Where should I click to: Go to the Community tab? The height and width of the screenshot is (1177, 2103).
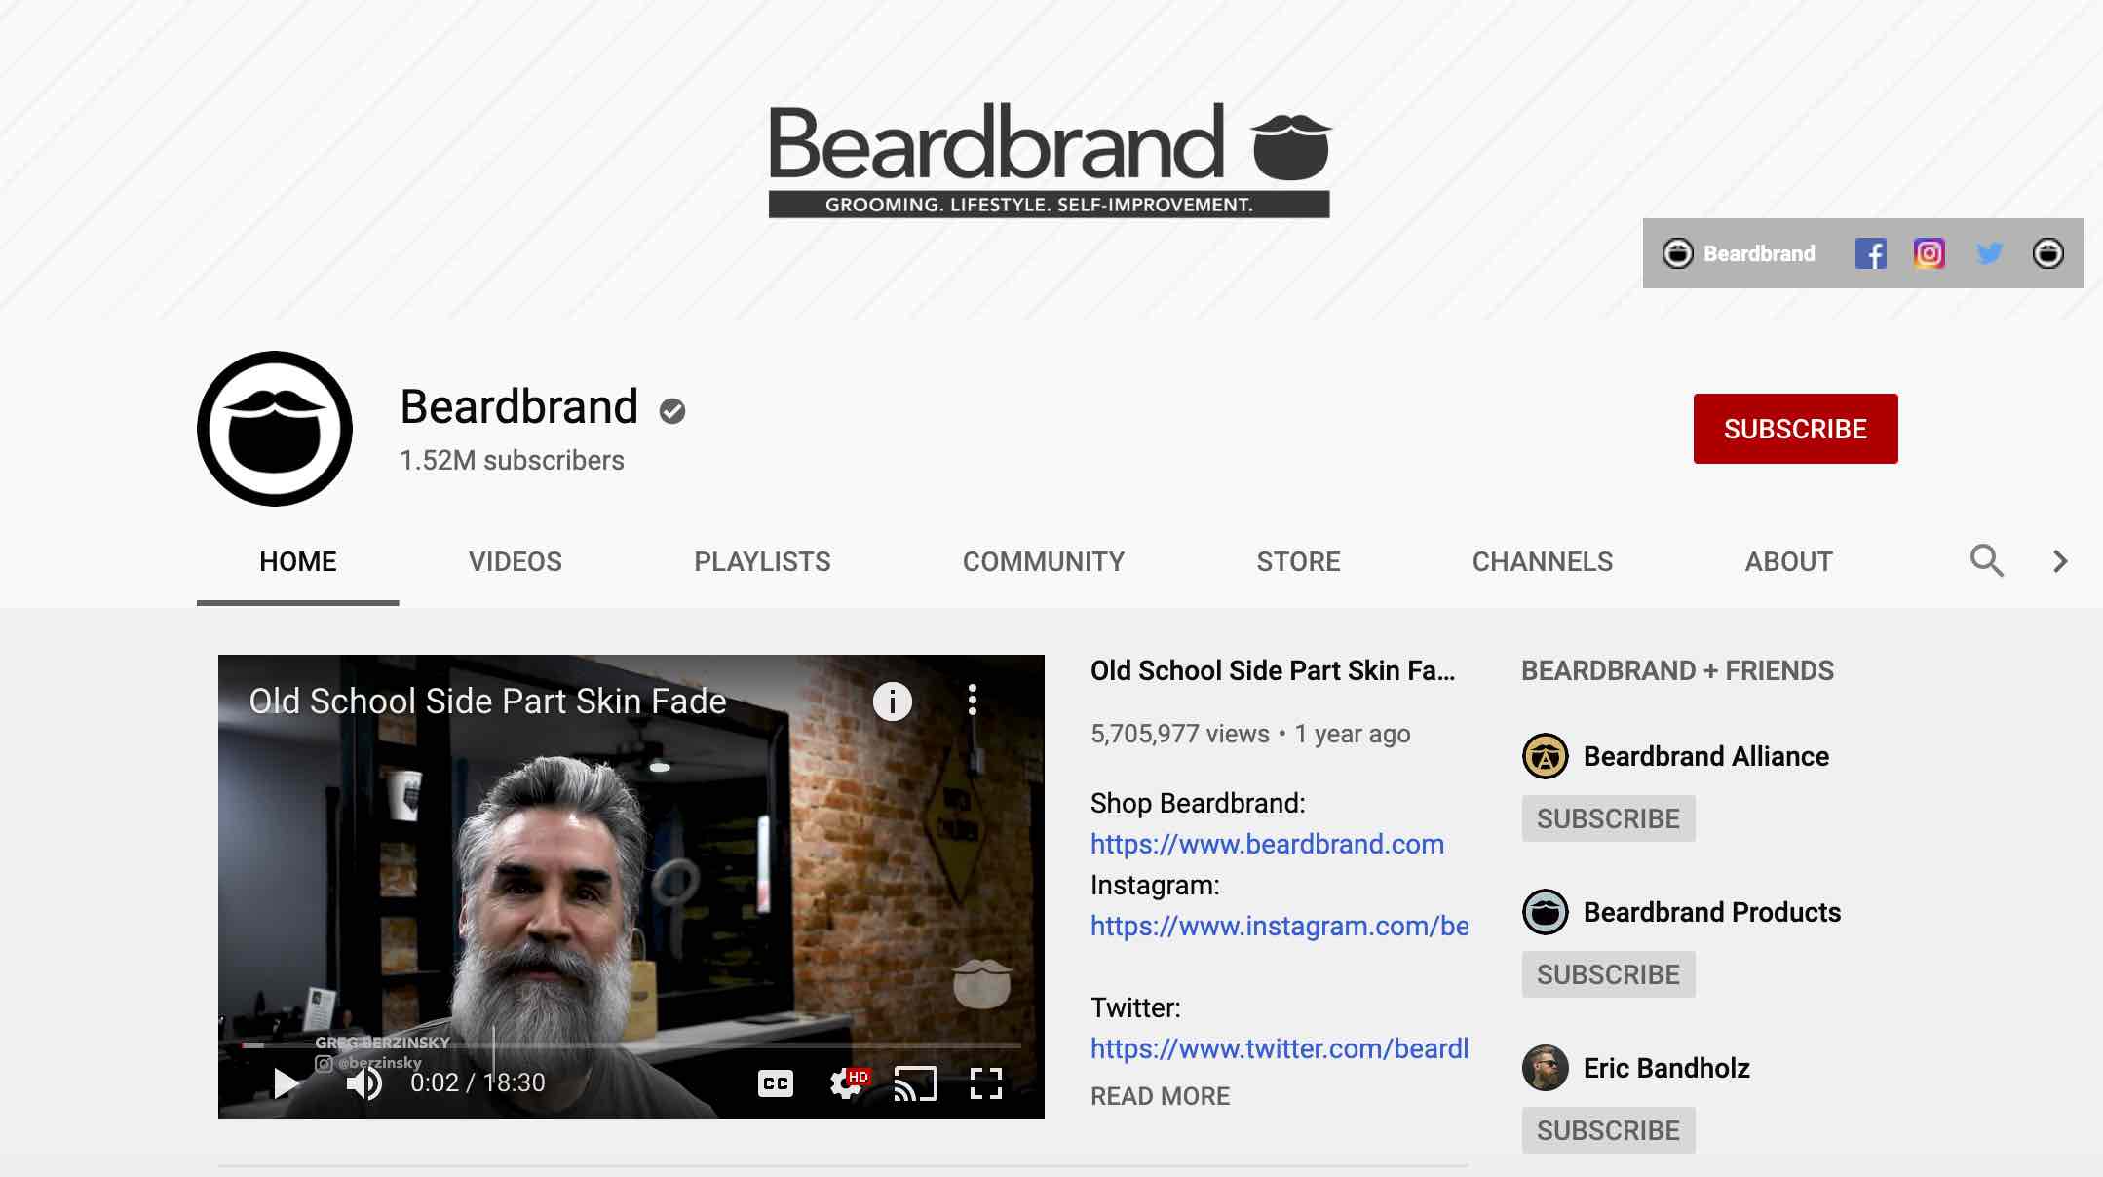[1043, 561]
